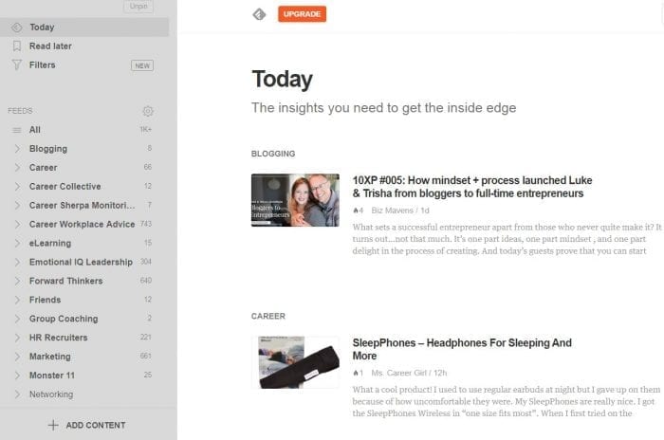Click the plus icon for Add Content

tap(53, 425)
